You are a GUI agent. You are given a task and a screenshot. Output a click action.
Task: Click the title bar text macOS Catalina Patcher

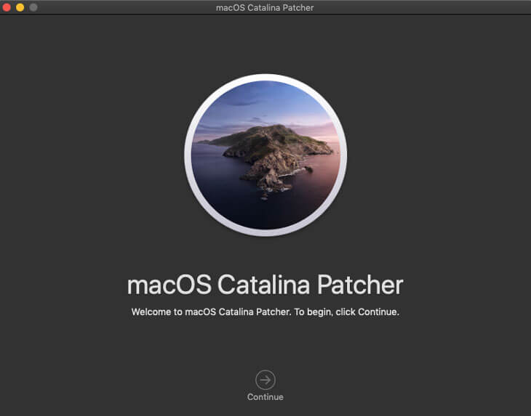coord(265,7)
